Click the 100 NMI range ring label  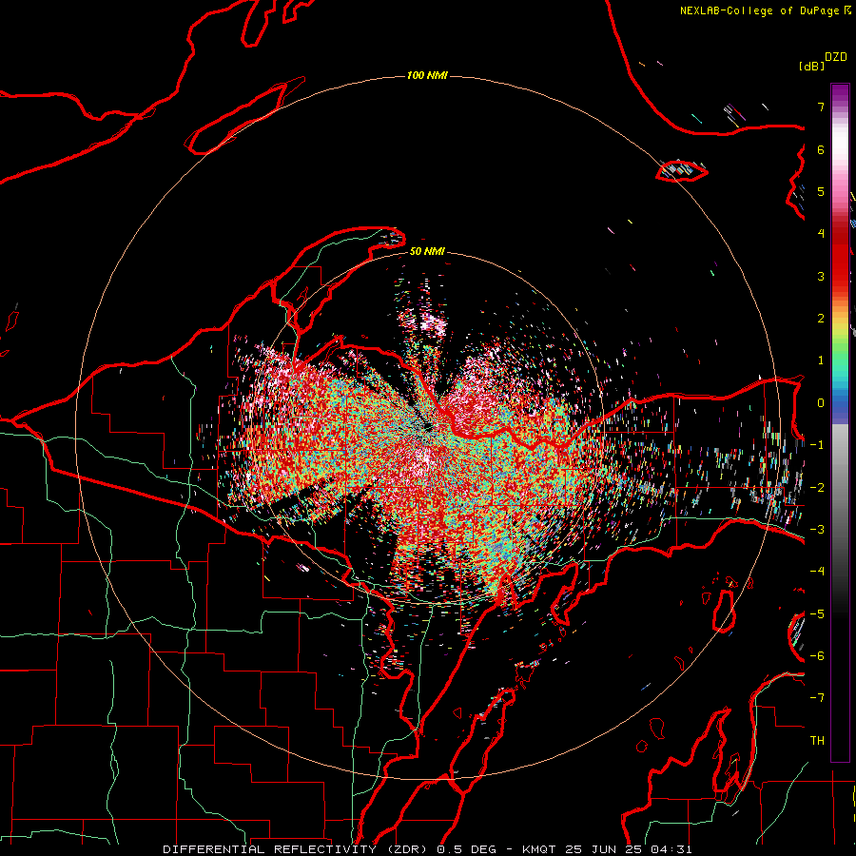click(427, 75)
